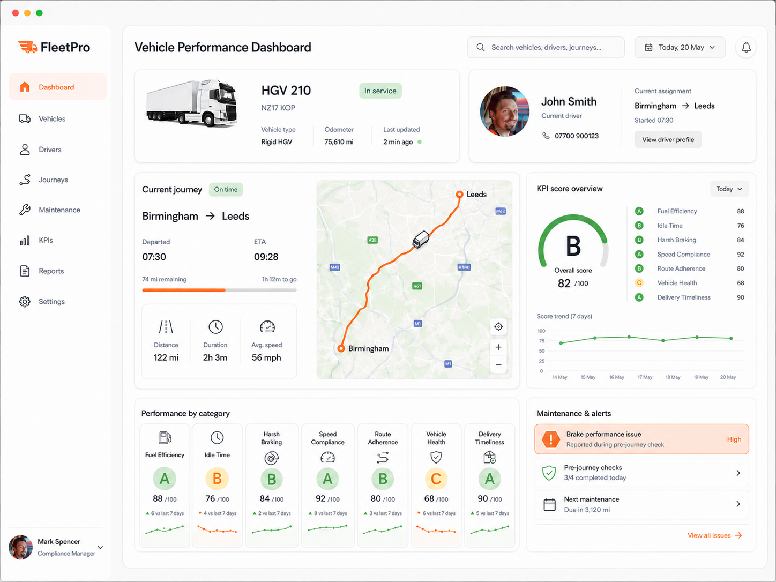Click the Dashboard home icon

pos(25,87)
